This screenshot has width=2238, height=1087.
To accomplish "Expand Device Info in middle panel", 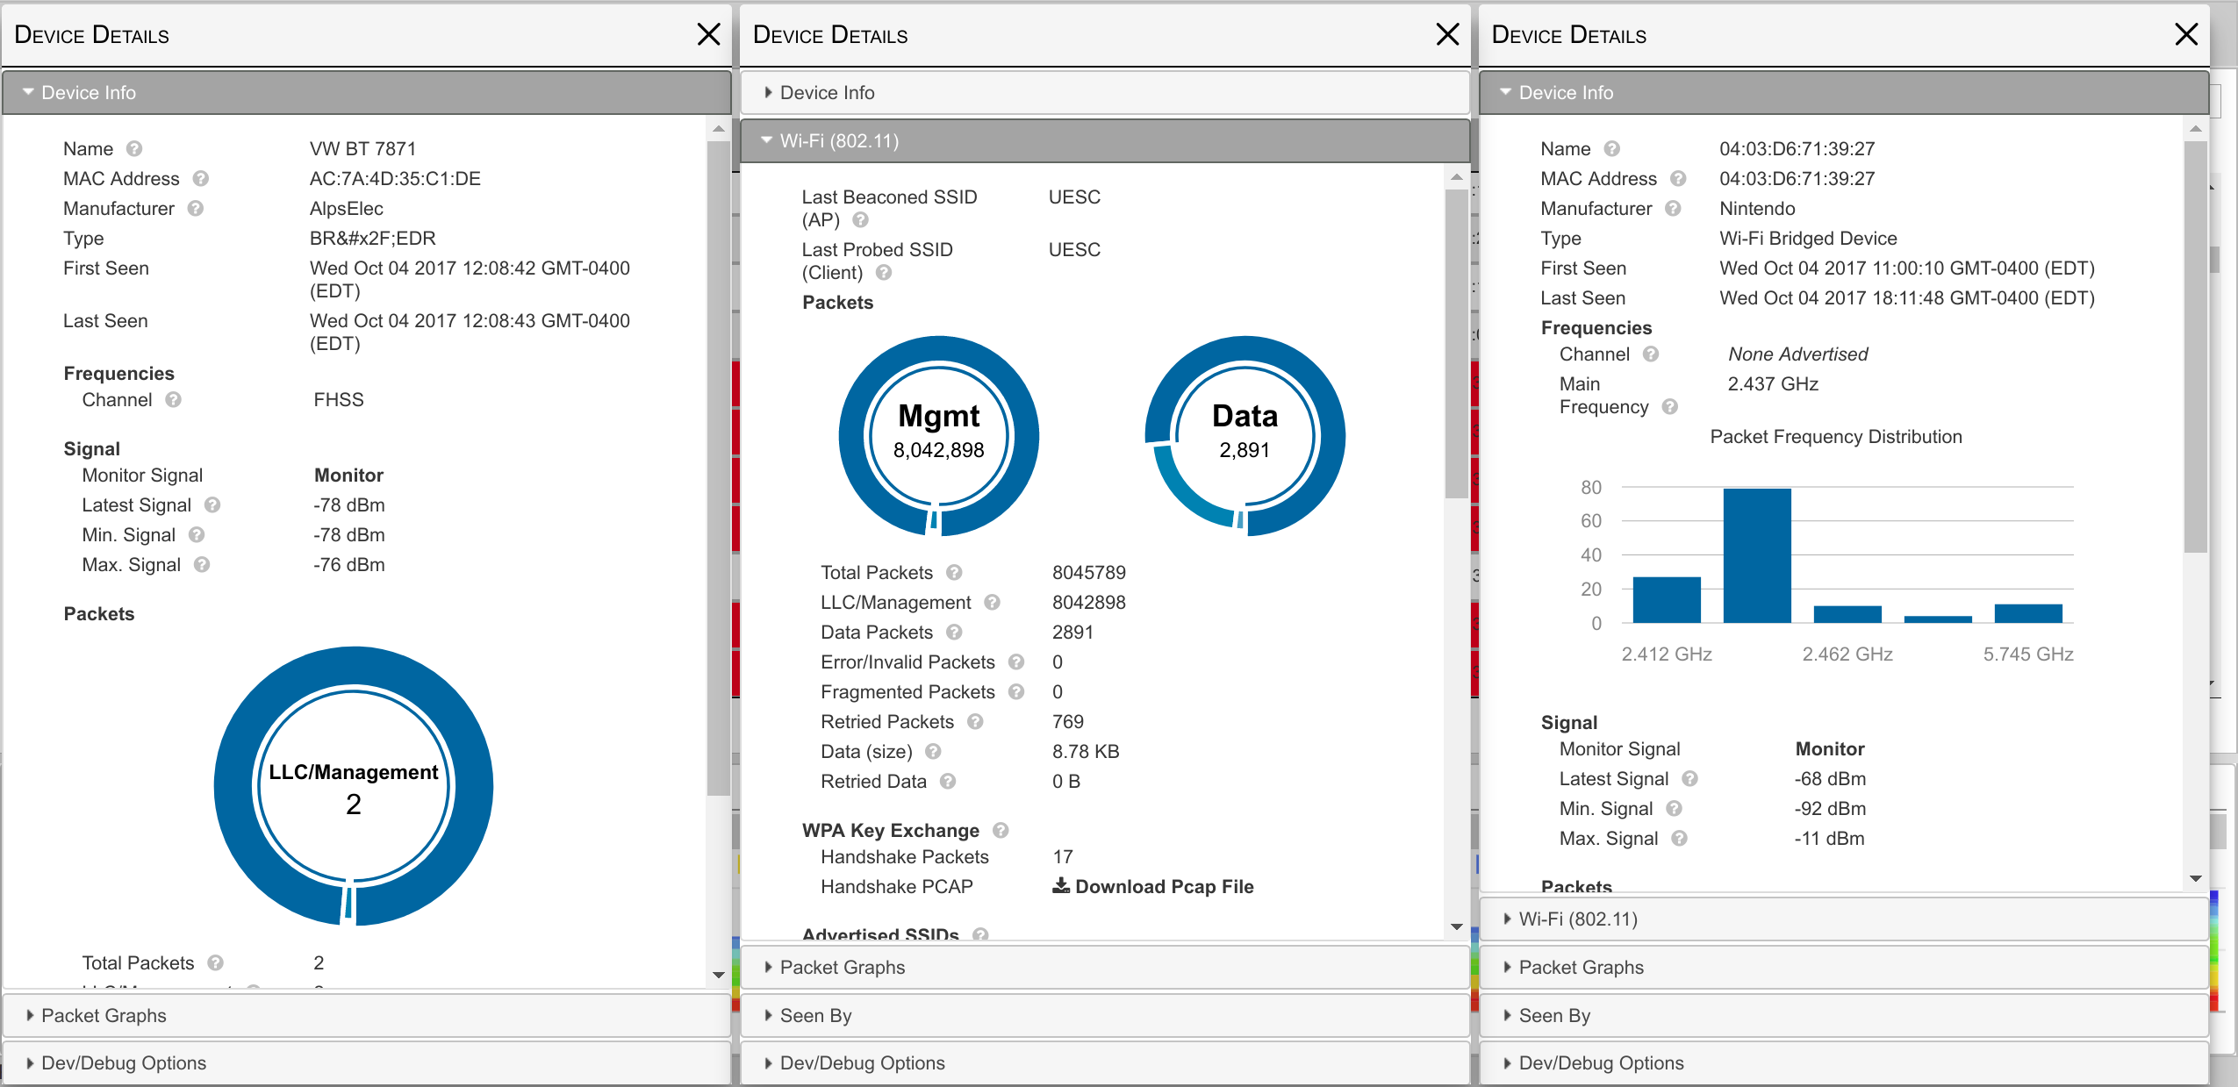I will pos(826,93).
